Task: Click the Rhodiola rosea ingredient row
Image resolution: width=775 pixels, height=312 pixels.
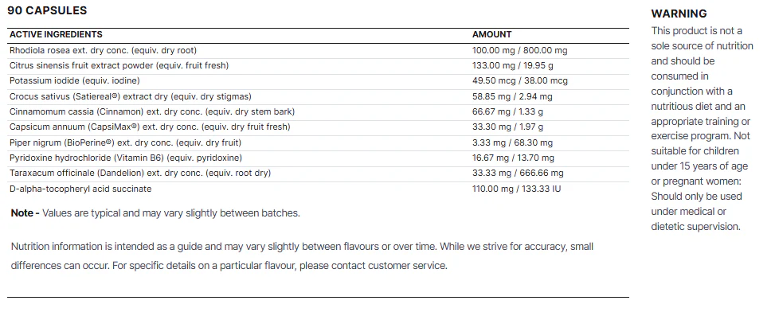Action: click(x=319, y=50)
